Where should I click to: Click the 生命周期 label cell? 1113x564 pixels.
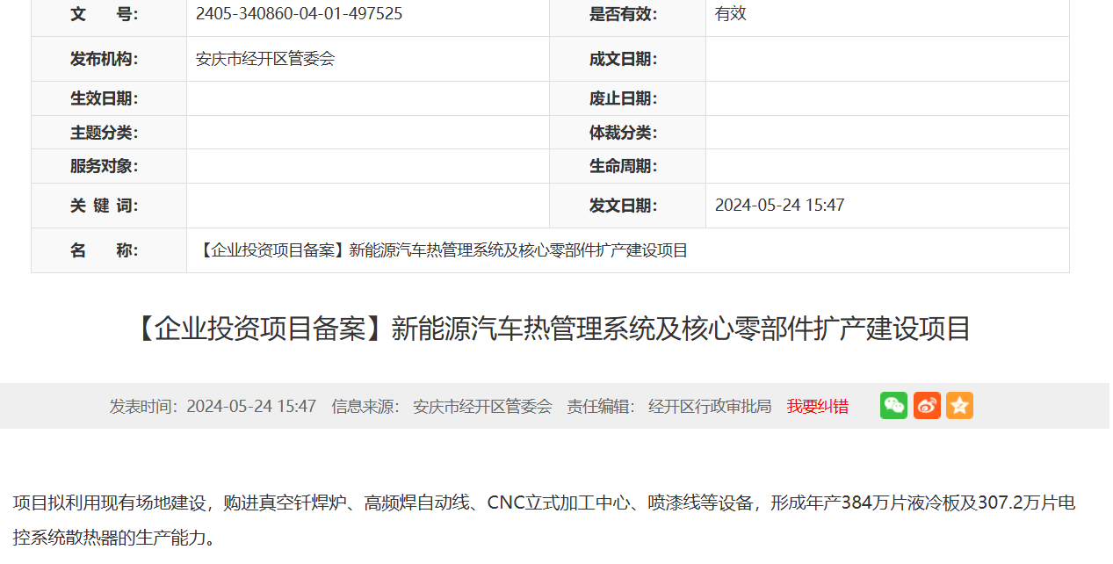click(623, 166)
